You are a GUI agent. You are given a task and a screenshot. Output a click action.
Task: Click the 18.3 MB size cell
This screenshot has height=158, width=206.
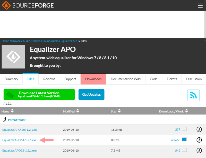[117, 130]
